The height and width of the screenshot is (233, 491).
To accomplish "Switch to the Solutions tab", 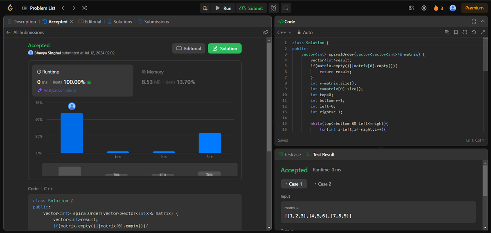I will (119, 22).
